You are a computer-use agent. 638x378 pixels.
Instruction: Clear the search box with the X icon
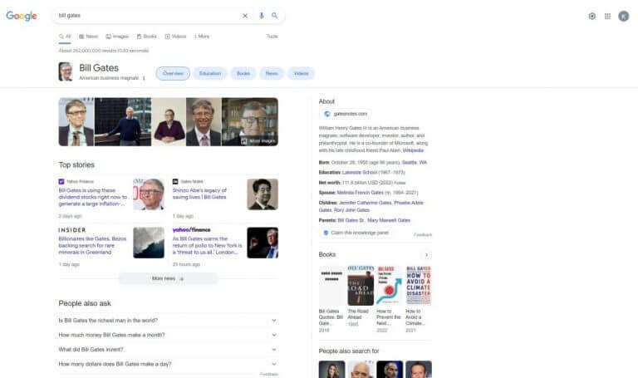click(x=245, y=16)
